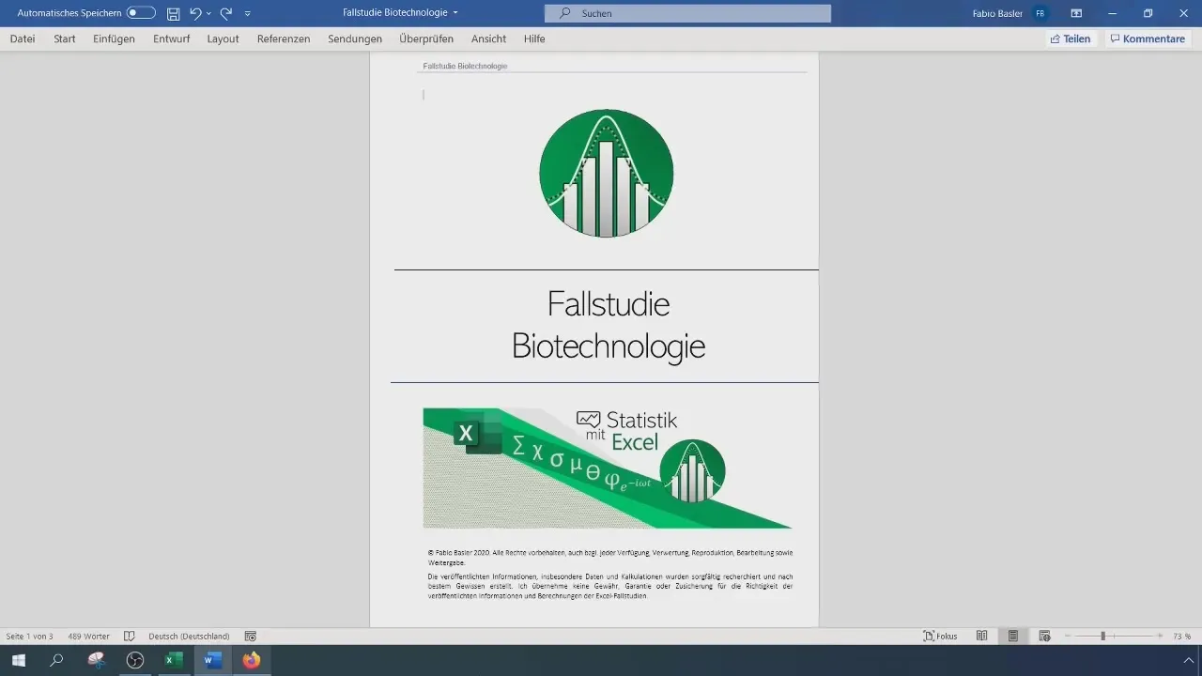Click the Teilen button
Viewport: 1202px width, 676px height.
pyautogui.click(x=1071, y=38)
